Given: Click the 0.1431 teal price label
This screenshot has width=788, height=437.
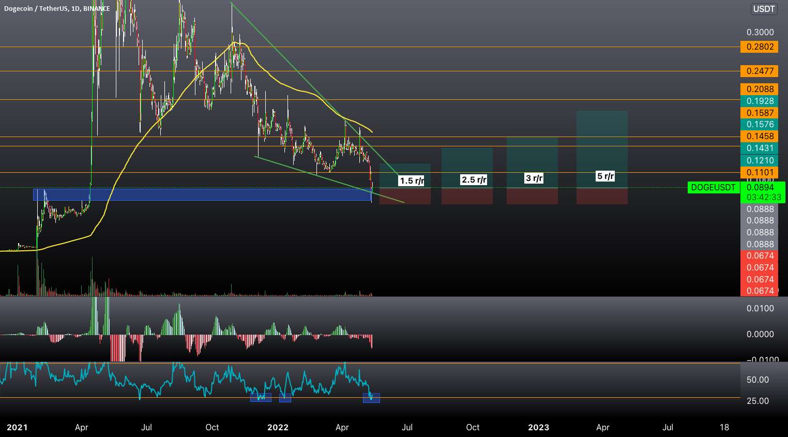Looking at the screenshot, I should pos(759,148).
